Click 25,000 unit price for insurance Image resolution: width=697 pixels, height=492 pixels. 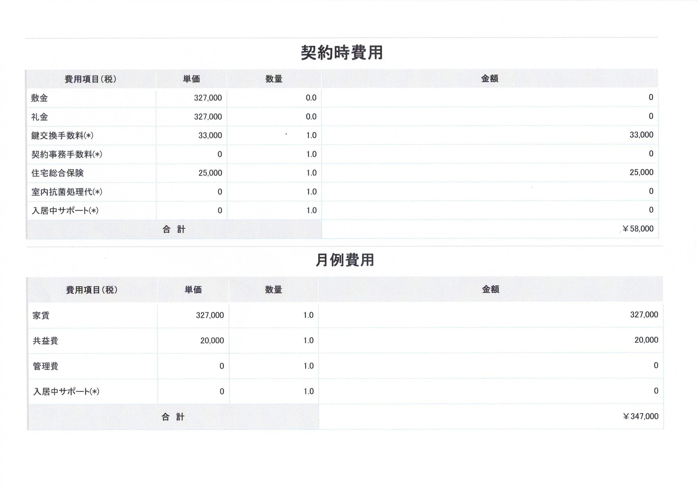point(210,173)
